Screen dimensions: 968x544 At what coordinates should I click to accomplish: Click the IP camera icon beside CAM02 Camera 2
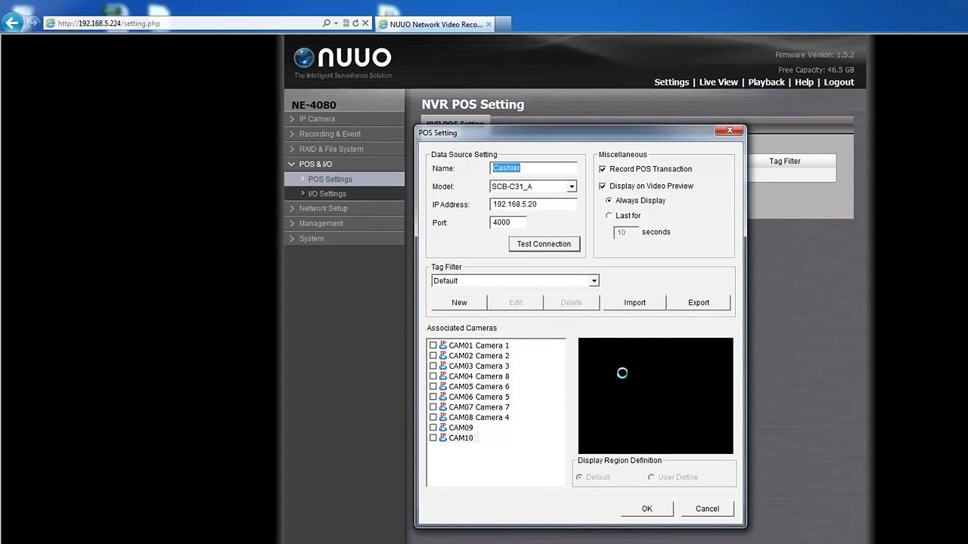coord(443,356)
